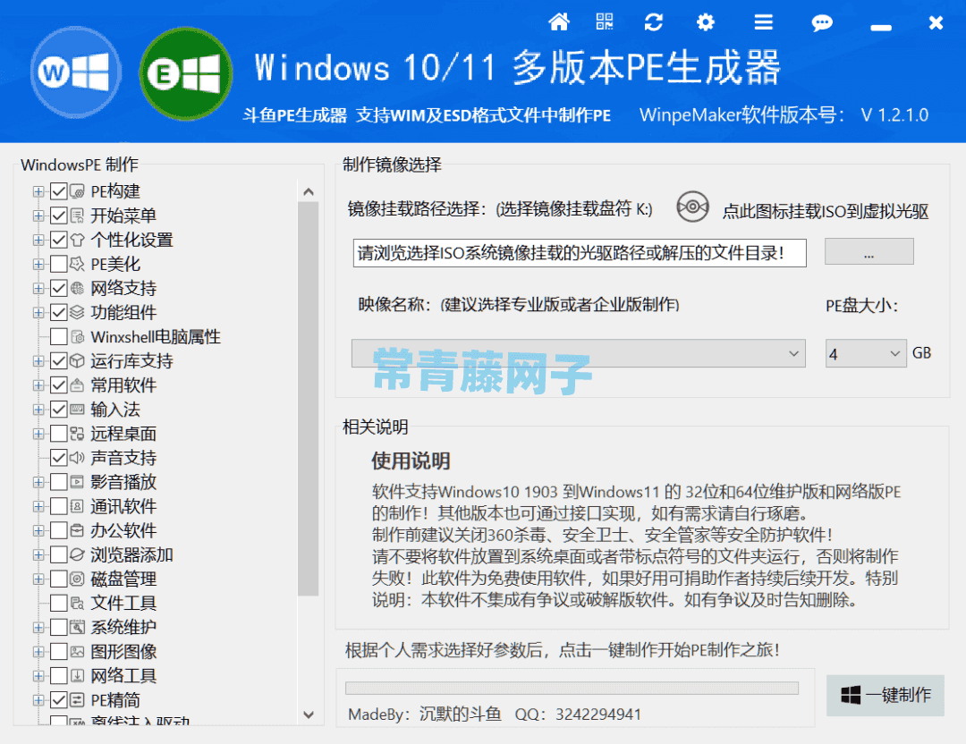Click the 输入法 keyboard icon

coord(77,410)
